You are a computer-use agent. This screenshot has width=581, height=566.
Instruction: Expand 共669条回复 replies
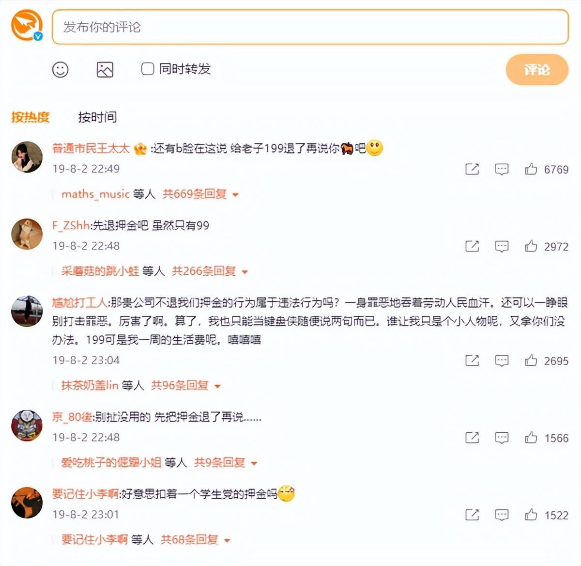(200, 194)
